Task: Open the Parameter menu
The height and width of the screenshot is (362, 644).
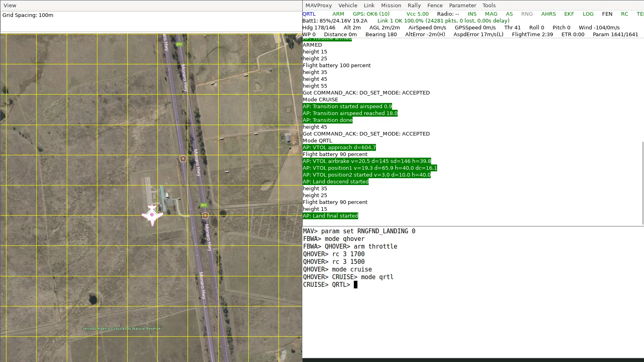Action: (462, 5)
